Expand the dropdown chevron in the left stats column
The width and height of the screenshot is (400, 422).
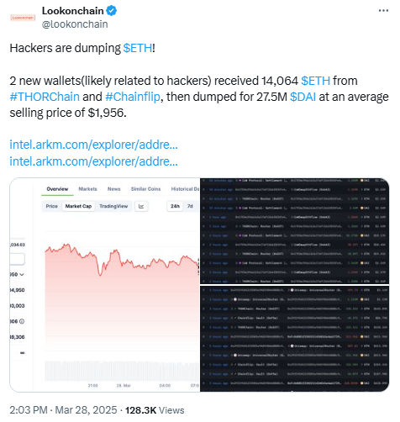pos(22,274)
